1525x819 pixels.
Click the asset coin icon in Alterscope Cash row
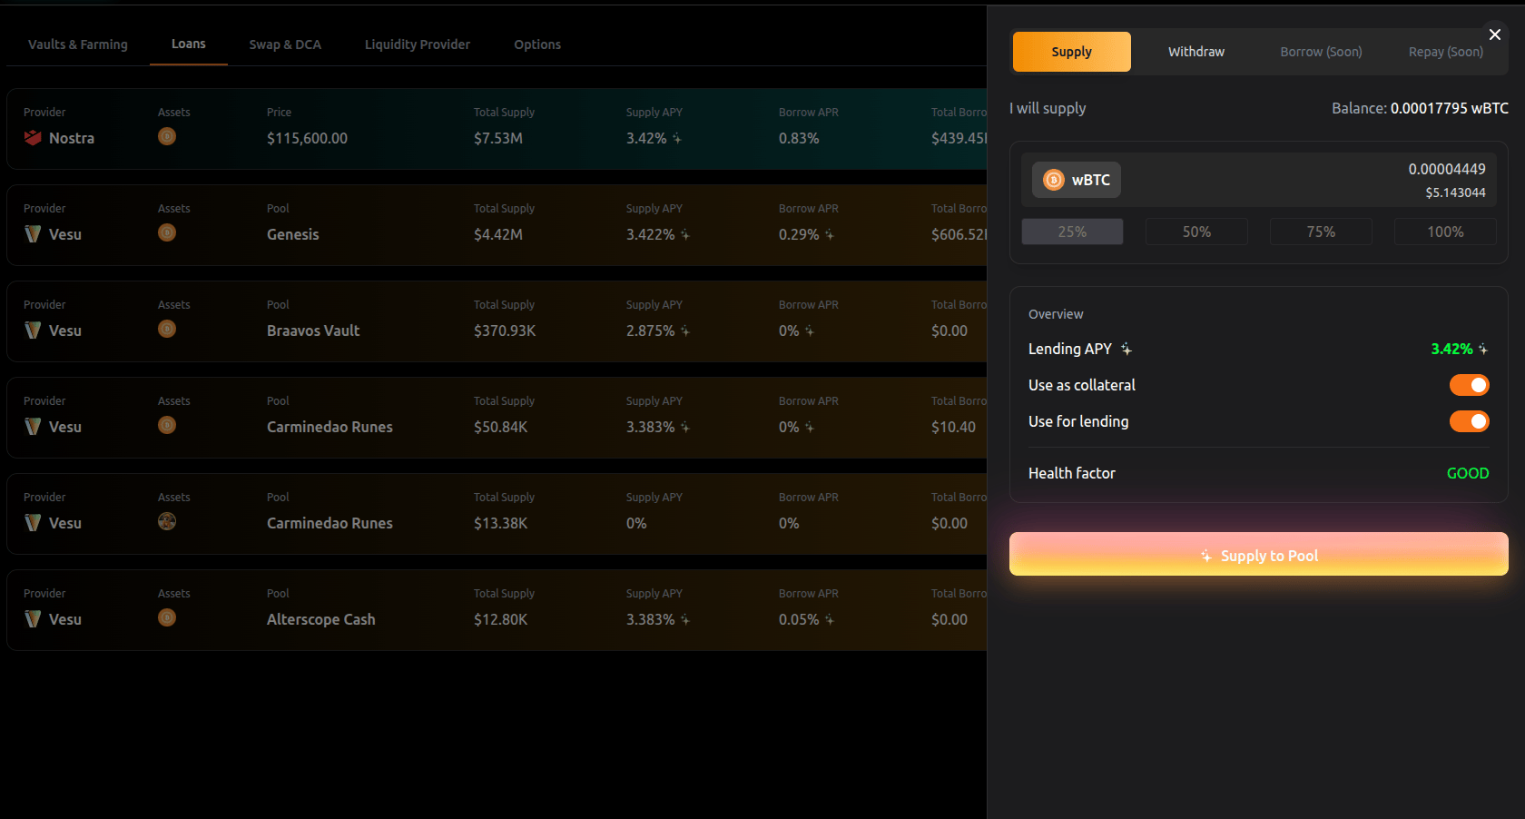(167, 617)
